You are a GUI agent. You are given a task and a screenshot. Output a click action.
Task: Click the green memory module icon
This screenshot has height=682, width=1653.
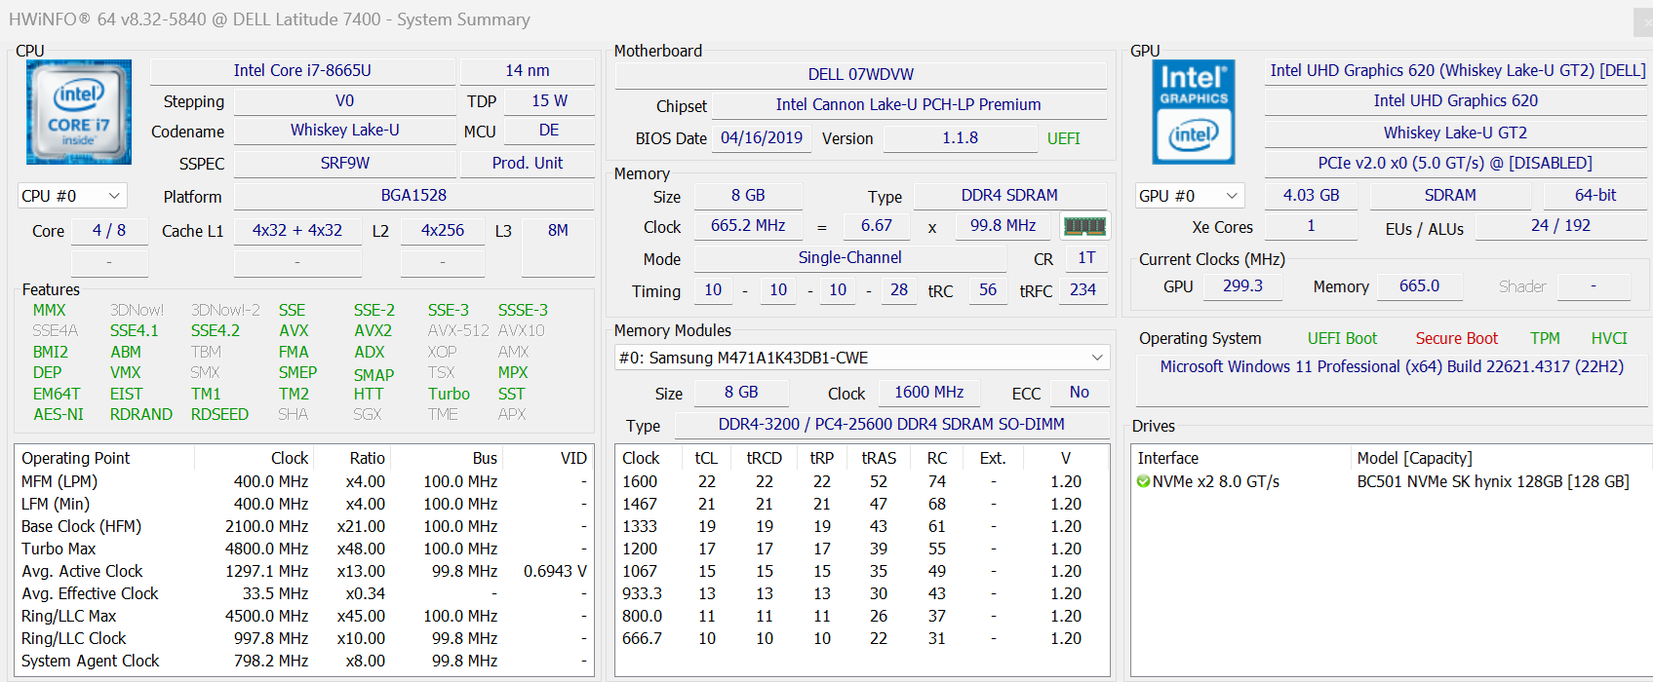click(x=1084, y=226)
